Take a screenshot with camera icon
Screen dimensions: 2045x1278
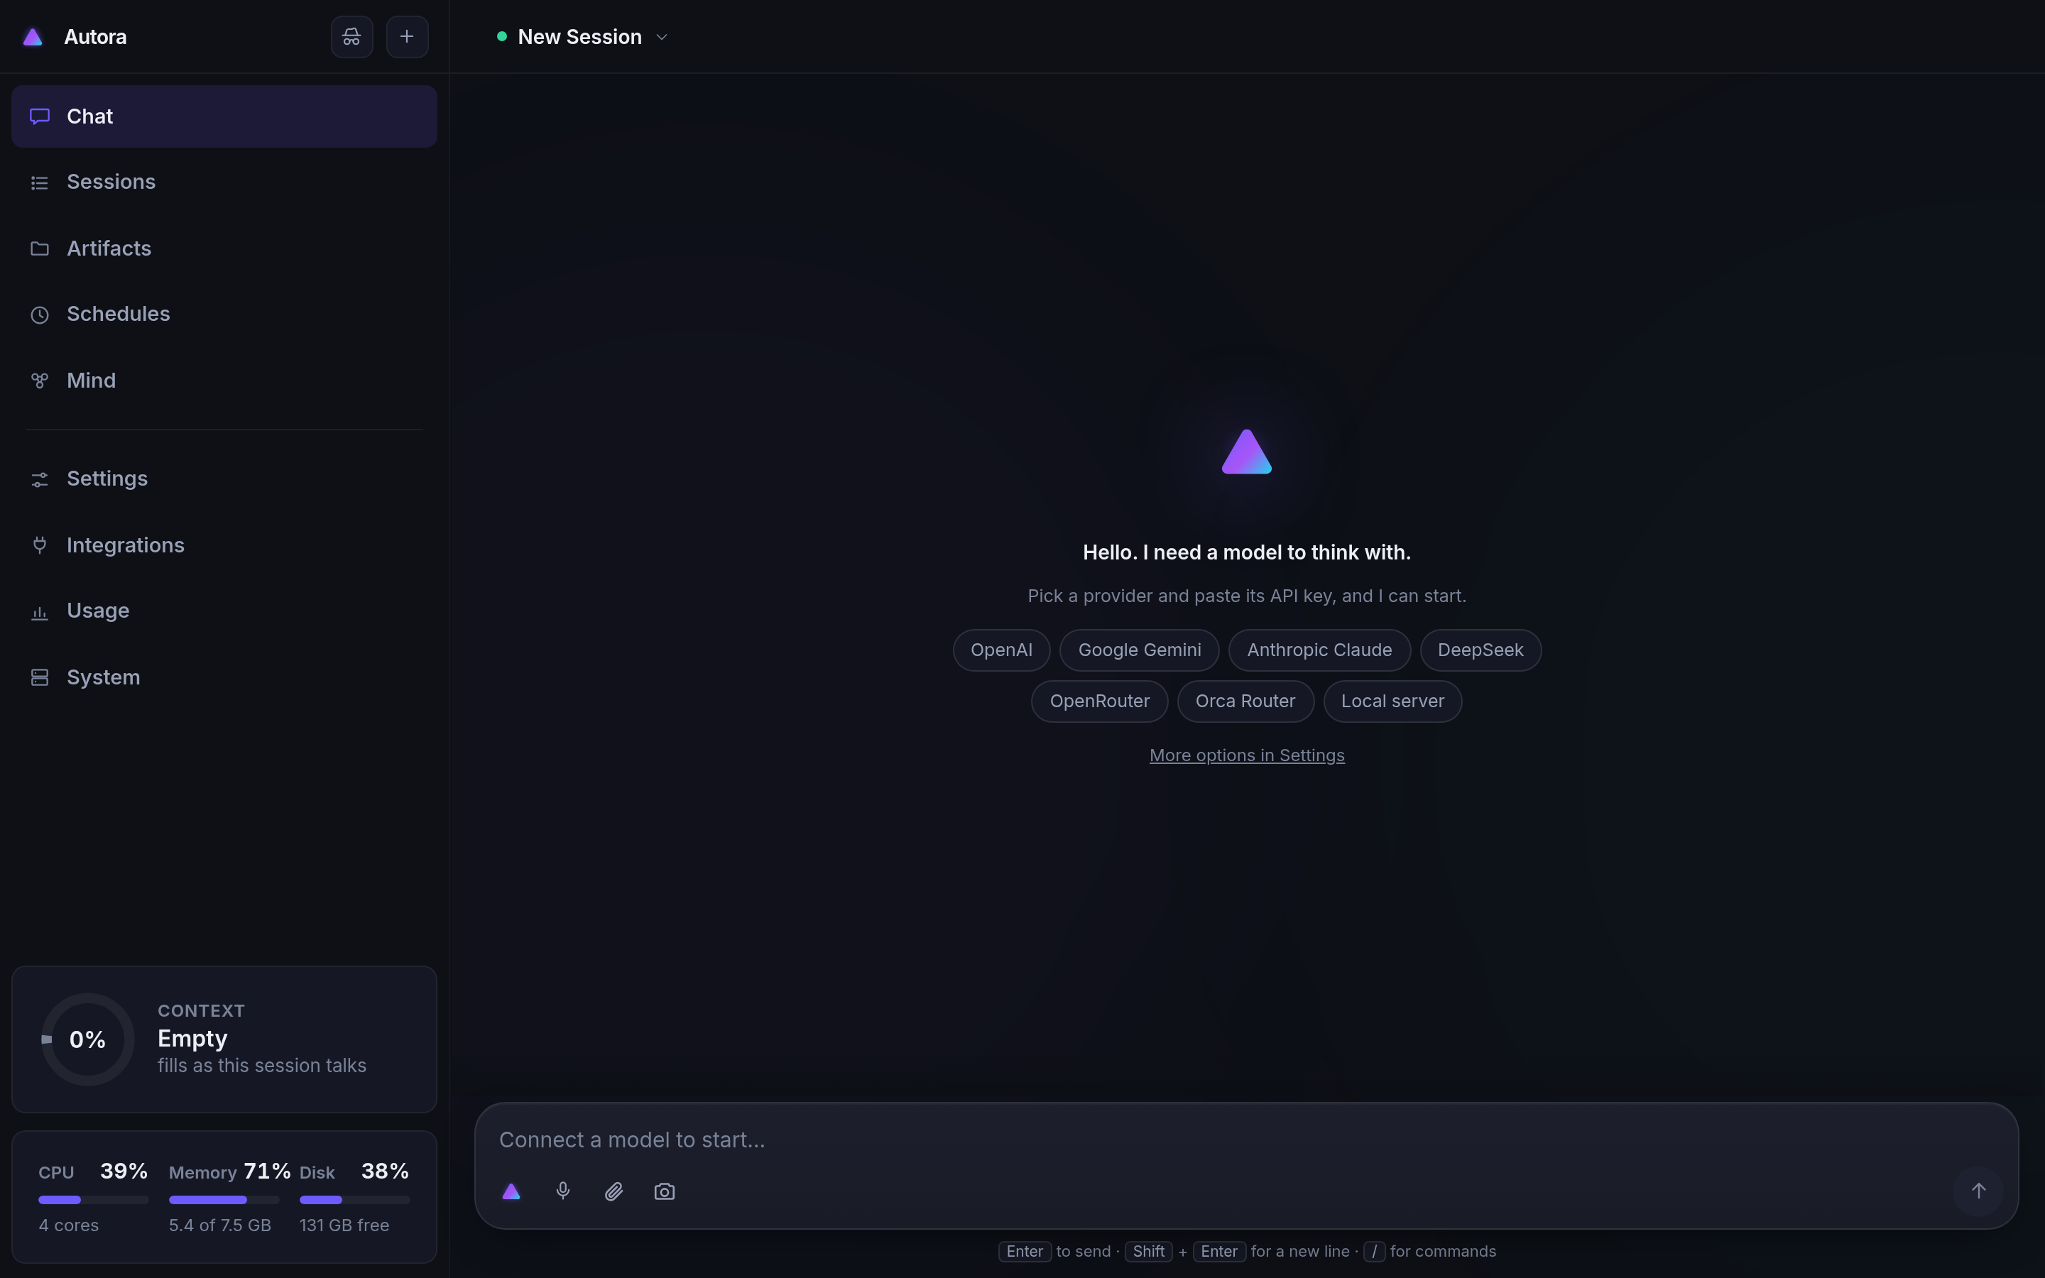point(664,1192)
